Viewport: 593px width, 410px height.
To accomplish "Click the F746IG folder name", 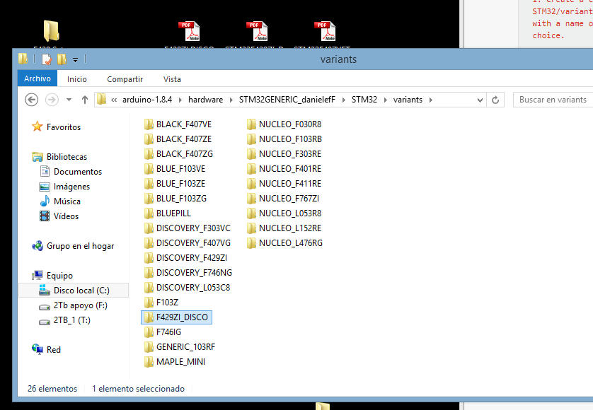I will [x=168, y=332].
